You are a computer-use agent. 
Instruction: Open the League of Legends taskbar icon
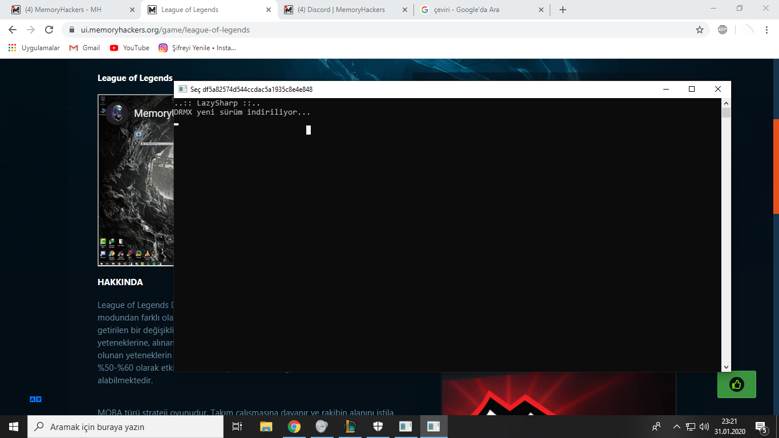click(x=350, y=427)
